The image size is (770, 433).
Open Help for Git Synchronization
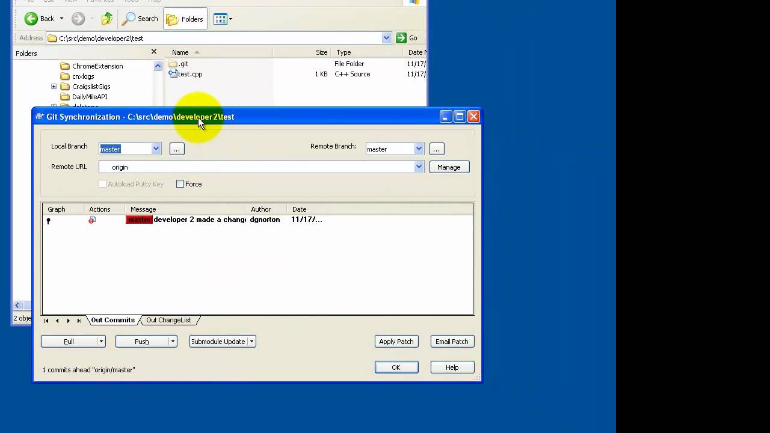pyautogui.click(x=452, y=367)
